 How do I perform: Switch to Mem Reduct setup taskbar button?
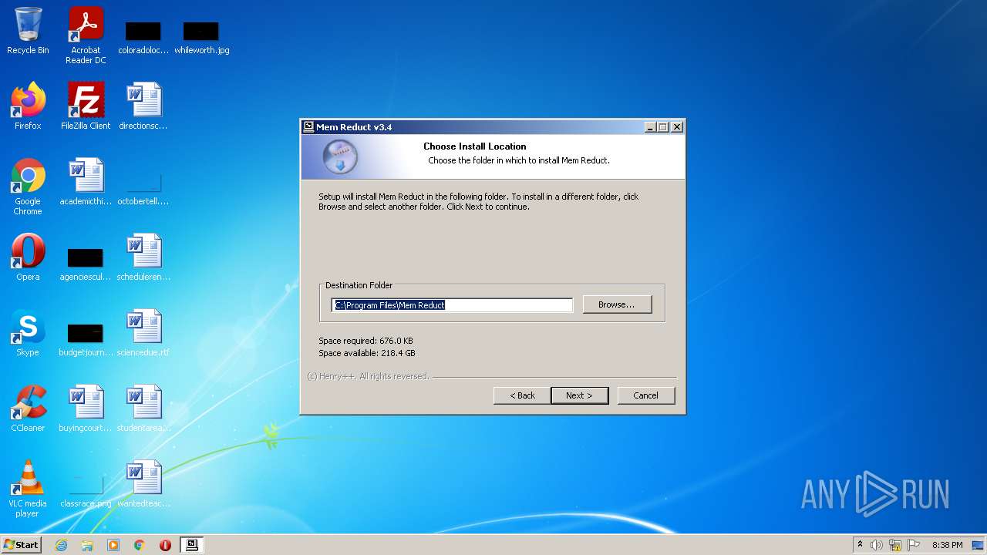[x=192, y=545]
